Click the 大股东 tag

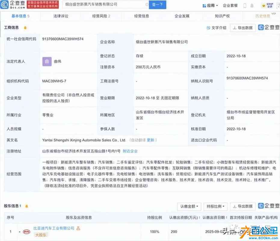coord(41,235)
